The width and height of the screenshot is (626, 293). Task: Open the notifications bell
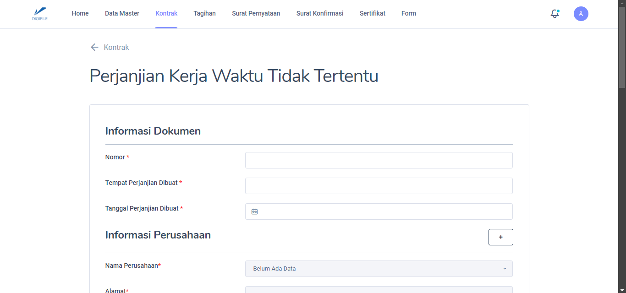pos(555,14)
